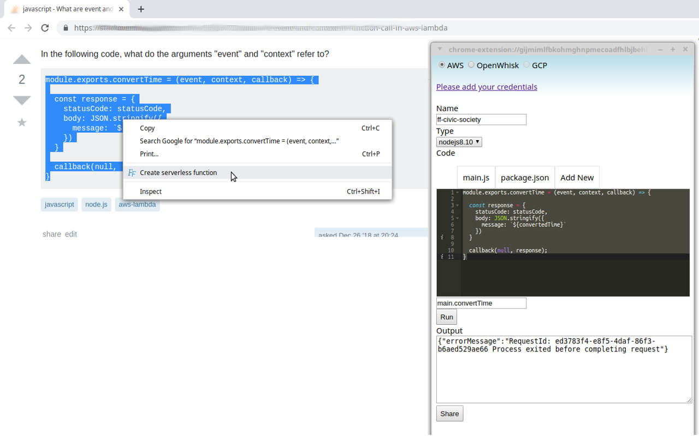
Task: Downvote the question with the down arrow
Action: (x=22, y=100)
